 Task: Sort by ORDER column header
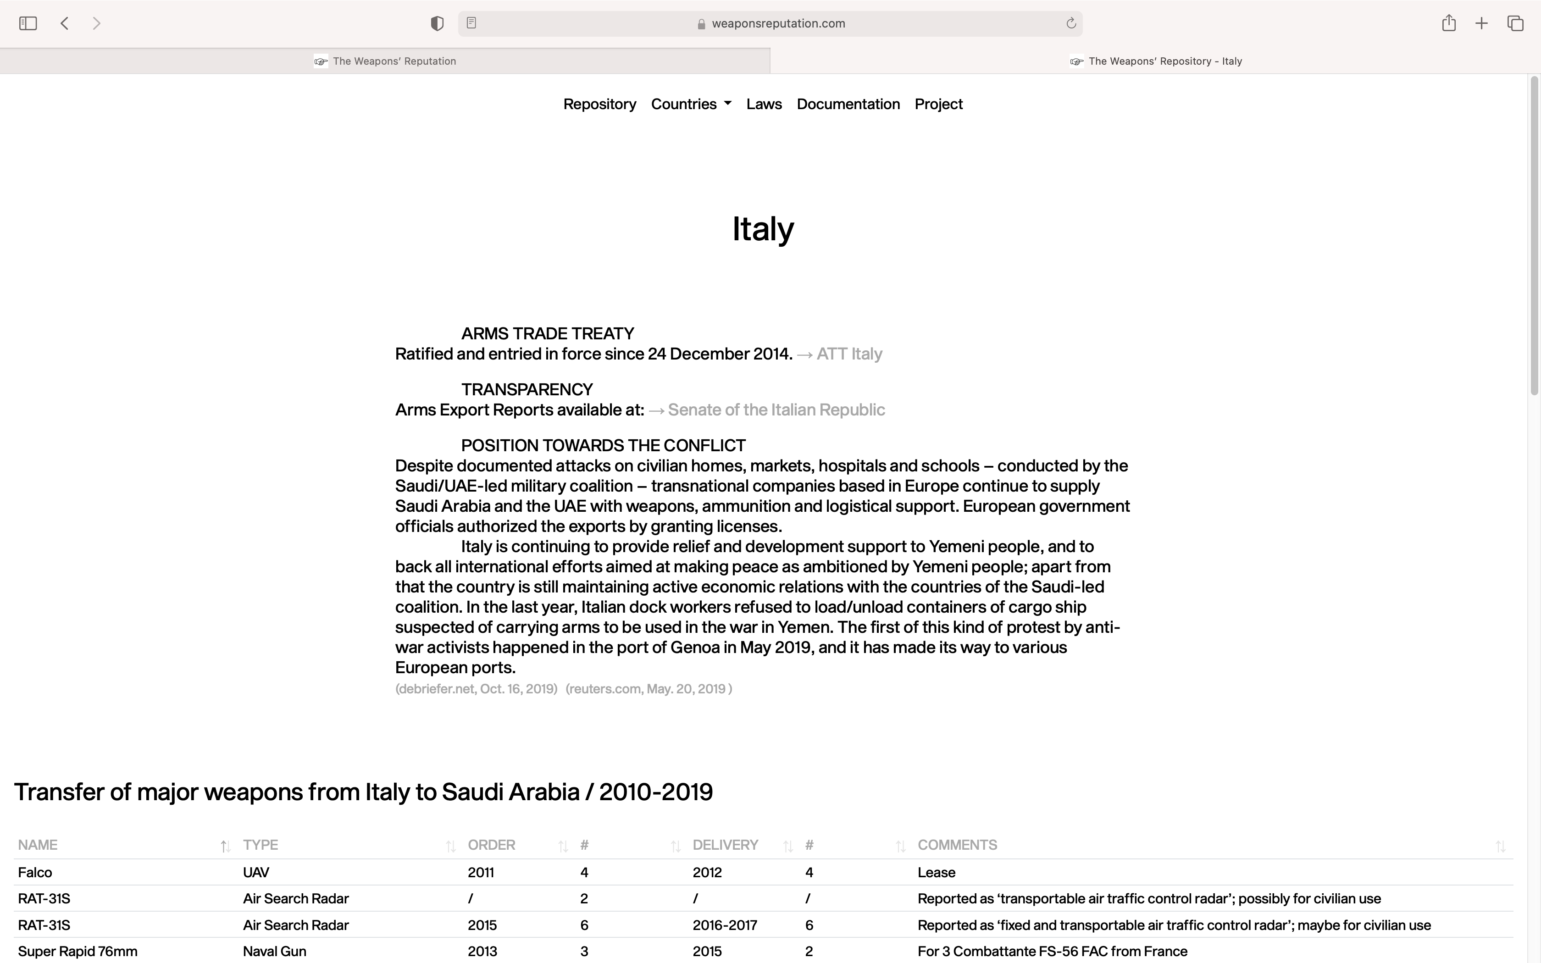tap(491, 845)
